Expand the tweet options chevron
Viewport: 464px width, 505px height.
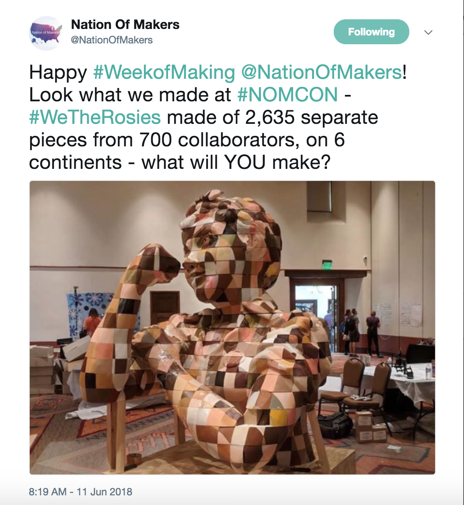point(428,32)
